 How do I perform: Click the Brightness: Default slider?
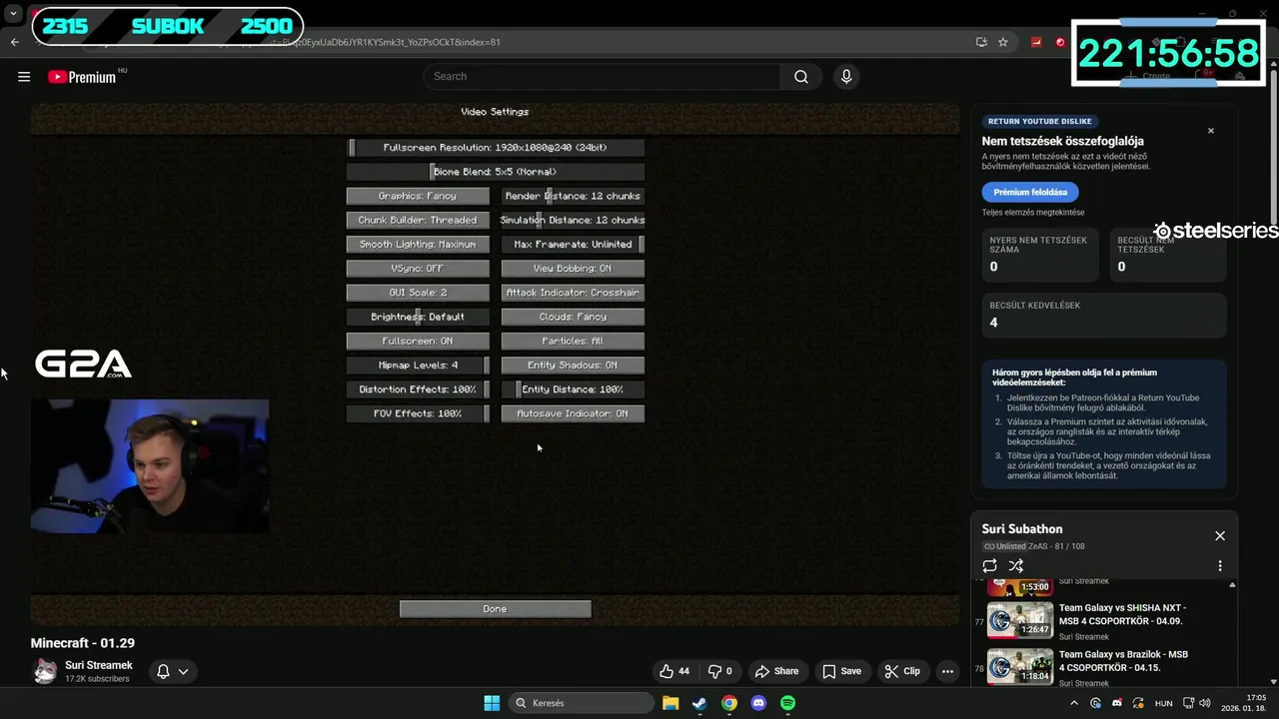click(x=418, y=317)
